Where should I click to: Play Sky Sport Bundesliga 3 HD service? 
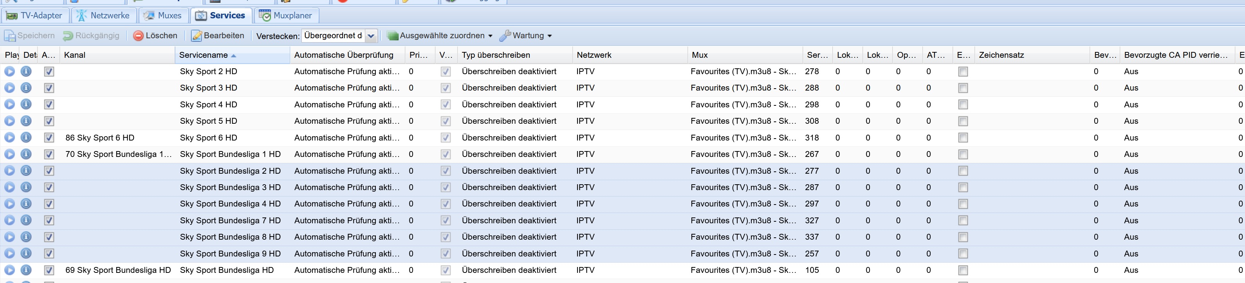(10, 187)
